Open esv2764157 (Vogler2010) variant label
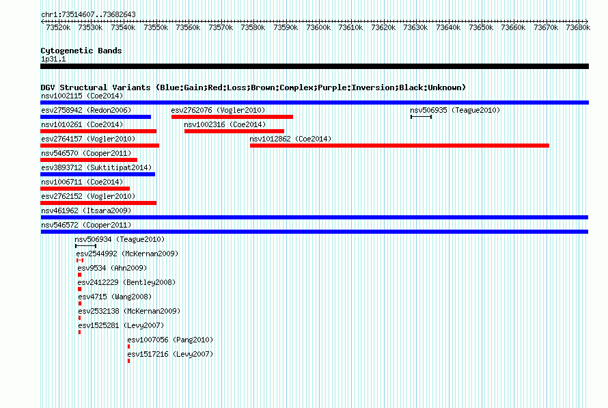 coord(88,139)
